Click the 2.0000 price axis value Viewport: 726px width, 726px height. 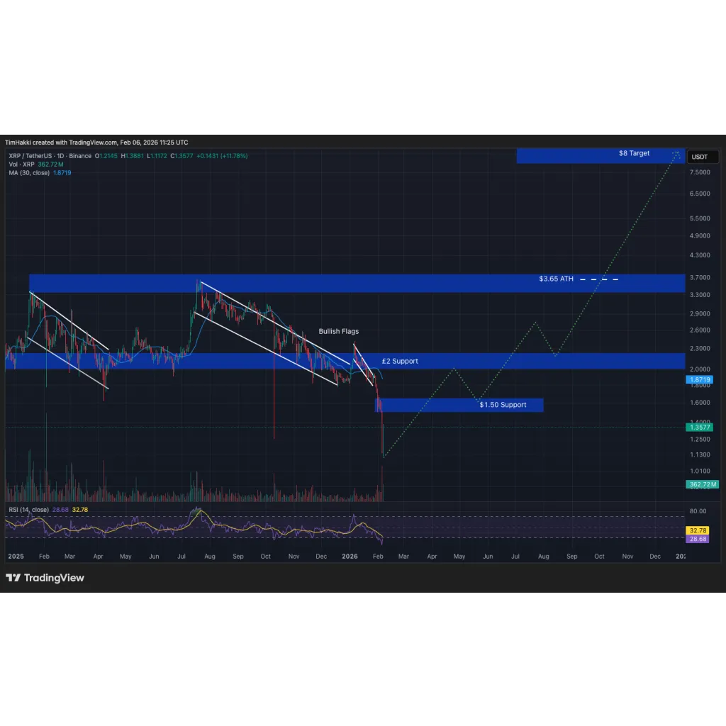[700, 369]
